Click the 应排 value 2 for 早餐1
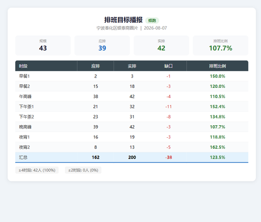Viewport: 261px width, 222px height. (96, 76)
